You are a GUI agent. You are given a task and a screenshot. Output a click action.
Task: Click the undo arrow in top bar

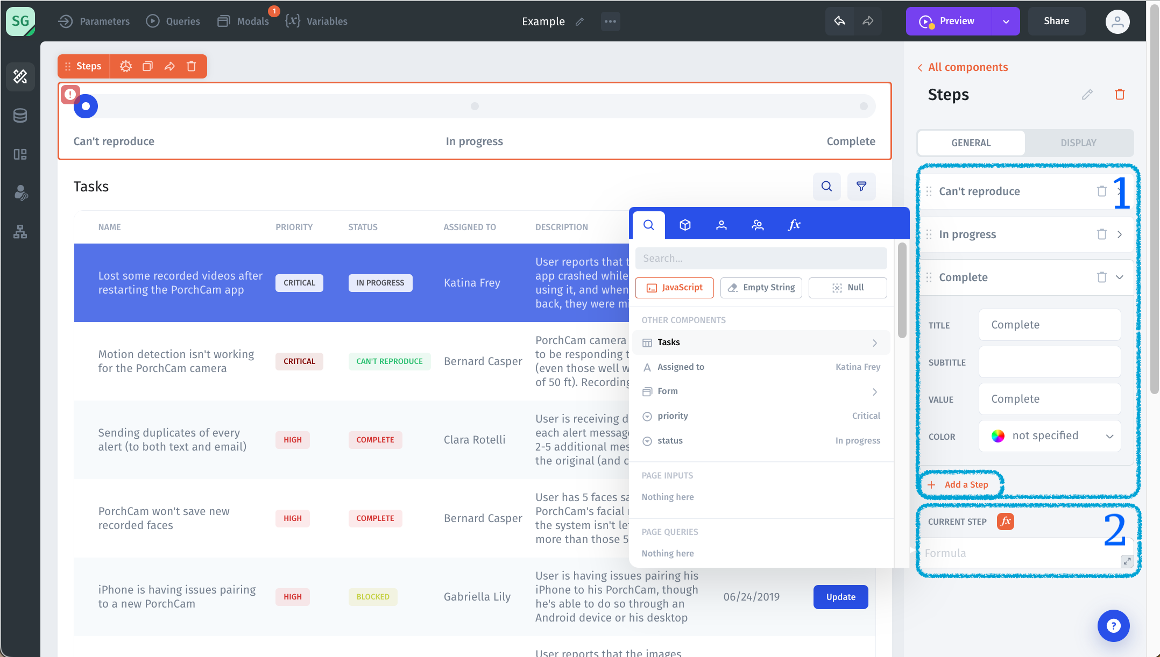(x=839, y=21)
